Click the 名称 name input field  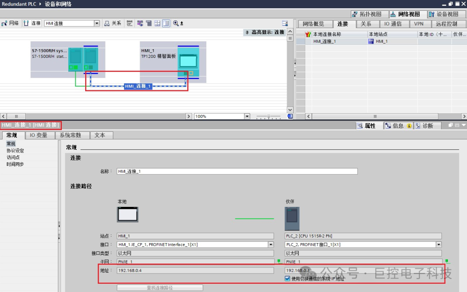click(237, 171)
